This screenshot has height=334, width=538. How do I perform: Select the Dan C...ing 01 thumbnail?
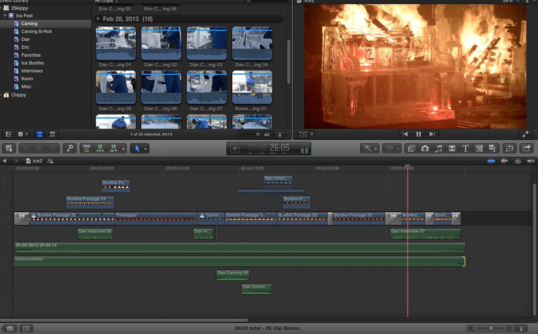116,44
